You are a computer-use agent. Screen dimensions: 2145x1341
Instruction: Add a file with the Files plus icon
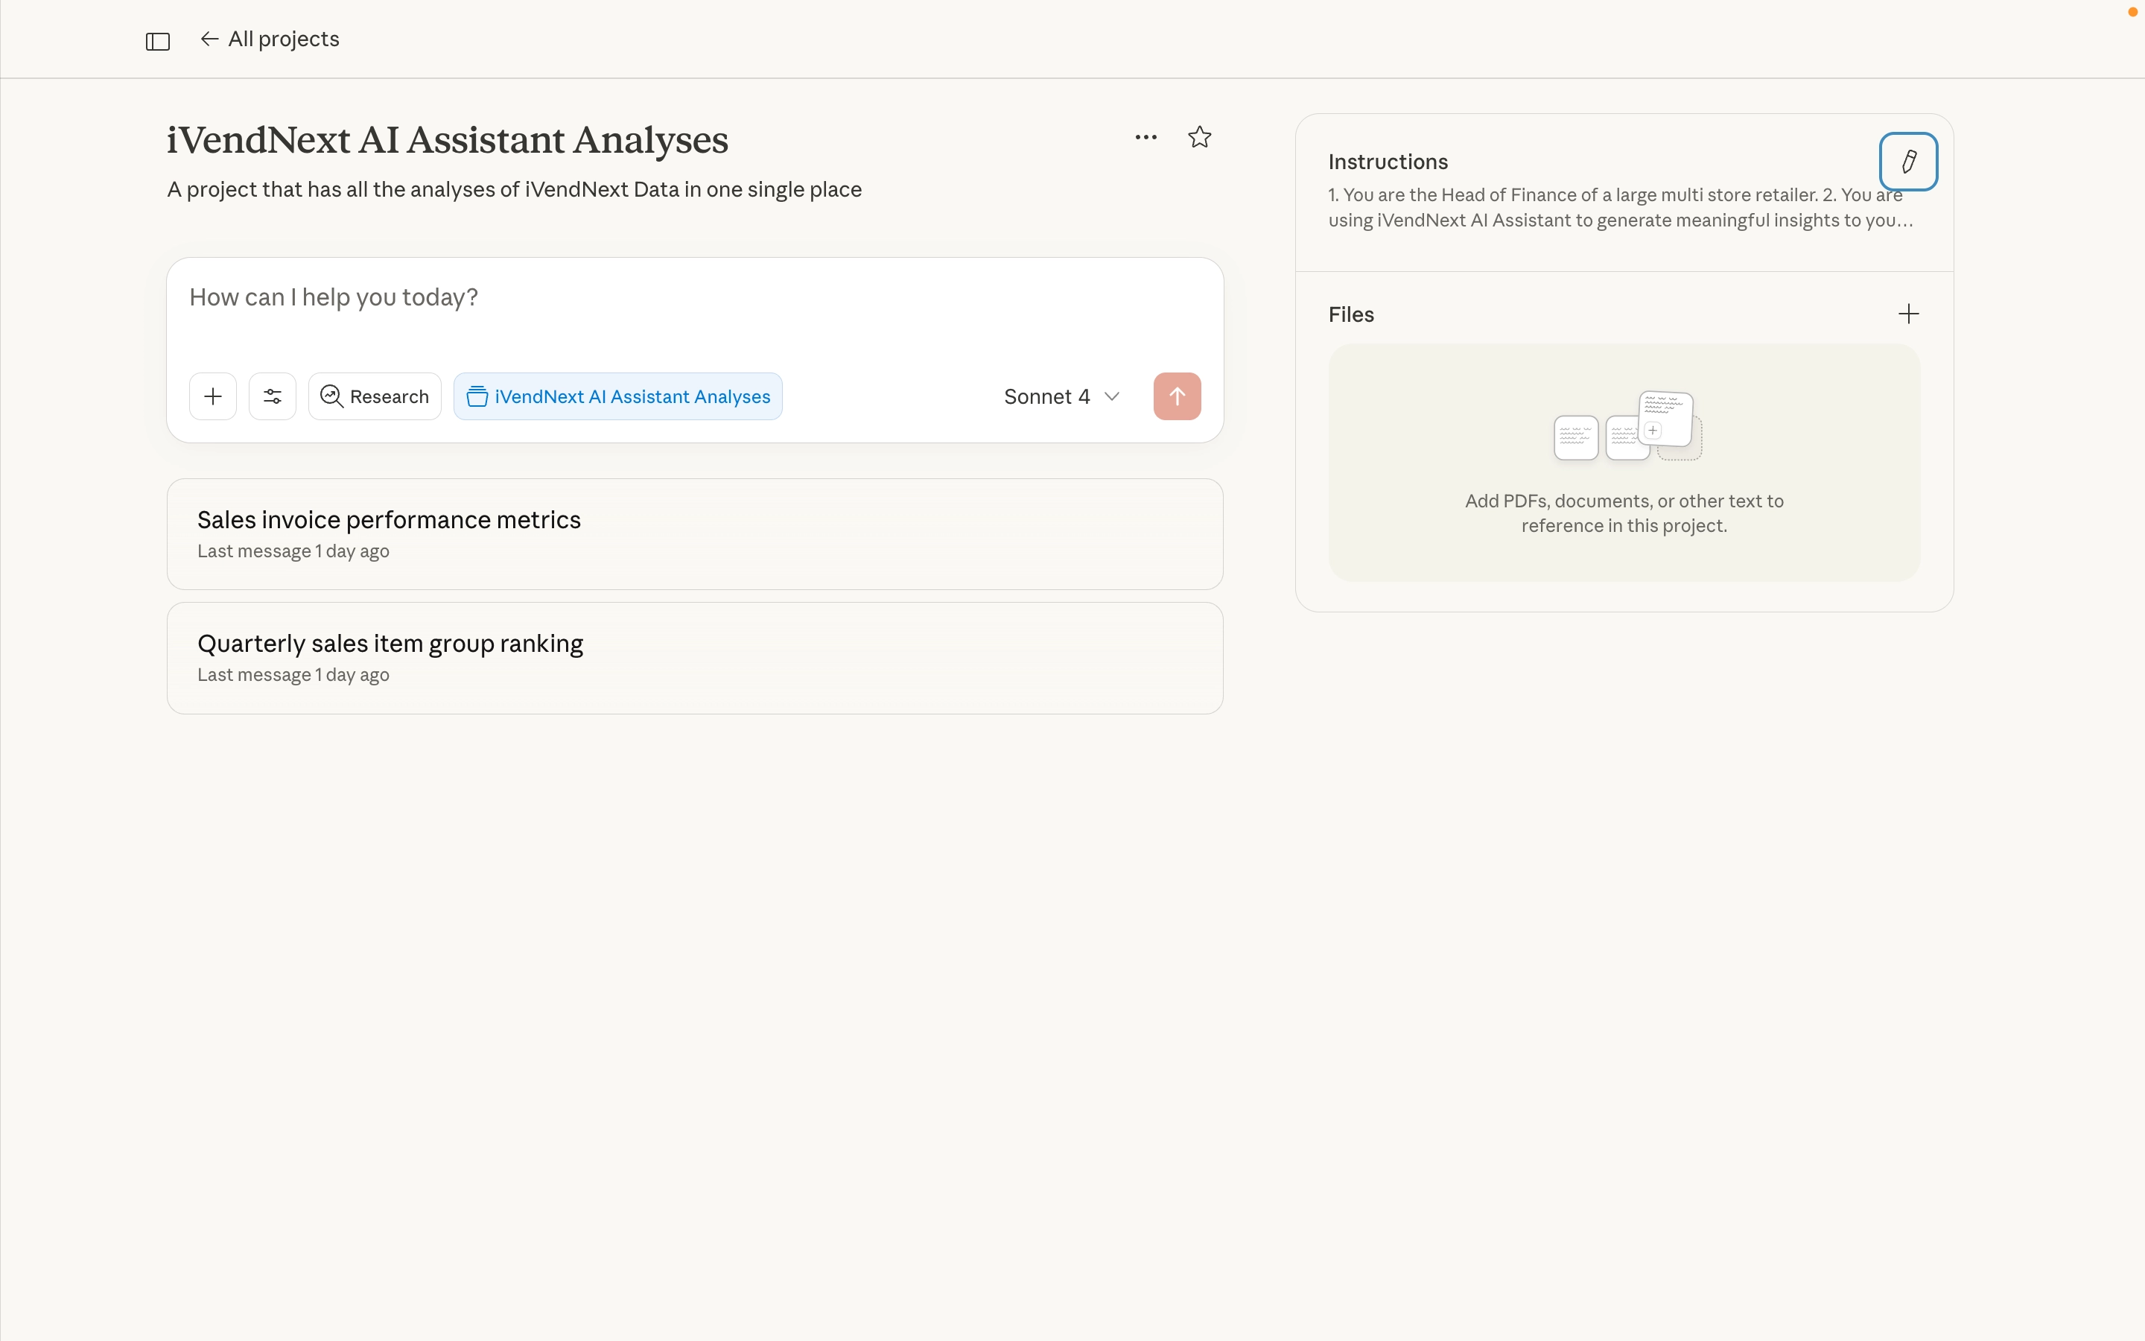(1907, 314)
